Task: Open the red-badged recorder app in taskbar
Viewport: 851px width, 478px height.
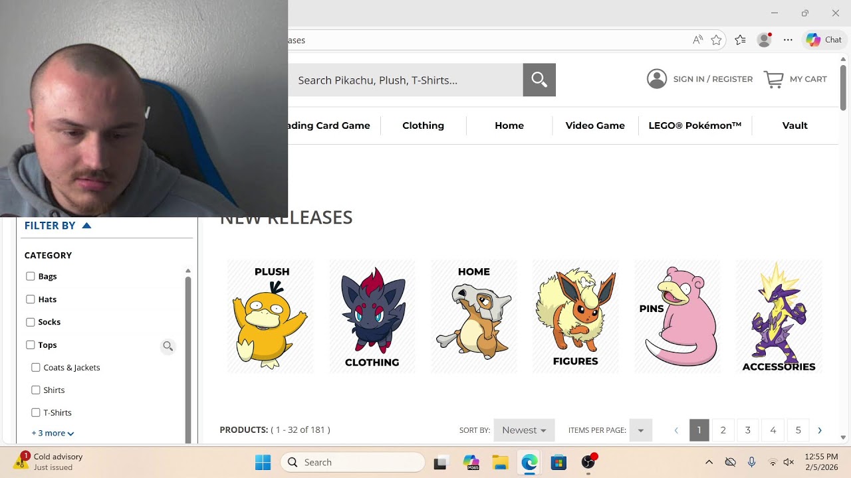Action: pos(588,462)
